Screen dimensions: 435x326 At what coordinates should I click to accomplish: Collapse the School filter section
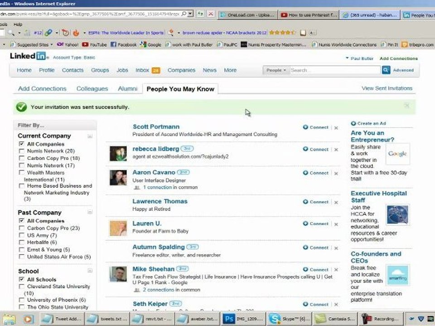click(90, 271)
